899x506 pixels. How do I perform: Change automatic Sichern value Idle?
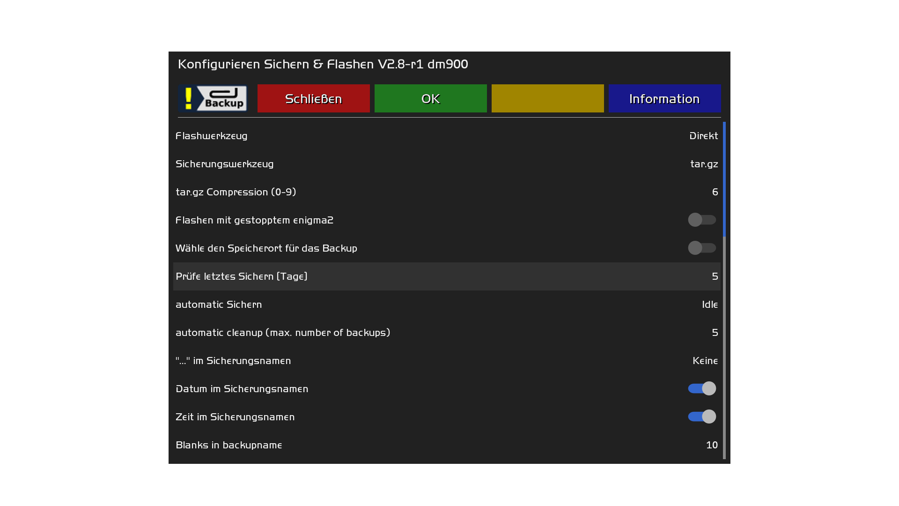point(709,305)
